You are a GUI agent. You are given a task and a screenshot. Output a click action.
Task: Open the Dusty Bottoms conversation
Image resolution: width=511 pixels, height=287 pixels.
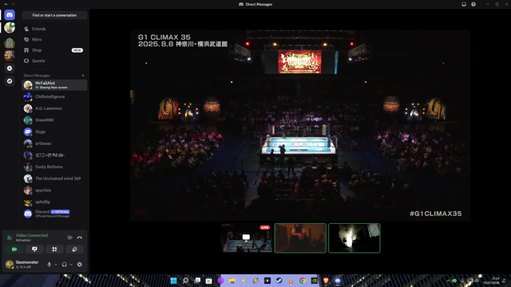(x=54, y=167)
